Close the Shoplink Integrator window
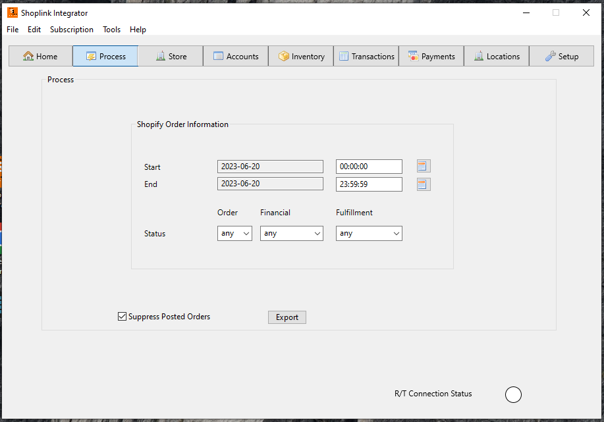The image size is (604, 422). [586, 13]
